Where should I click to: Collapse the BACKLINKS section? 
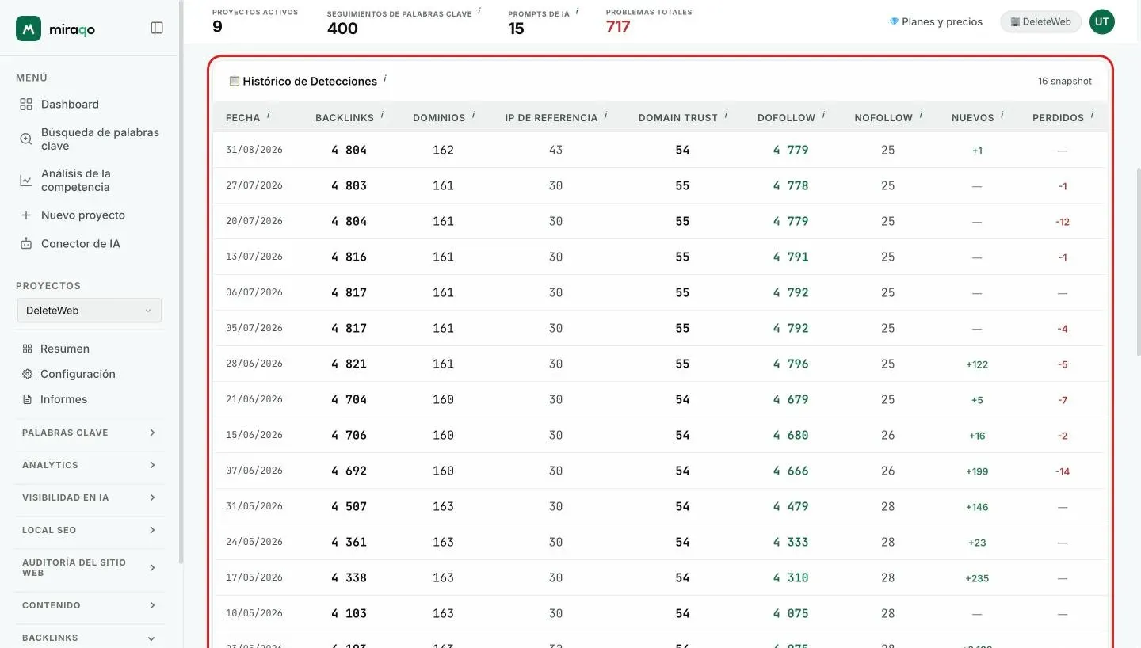pos(90,638)
